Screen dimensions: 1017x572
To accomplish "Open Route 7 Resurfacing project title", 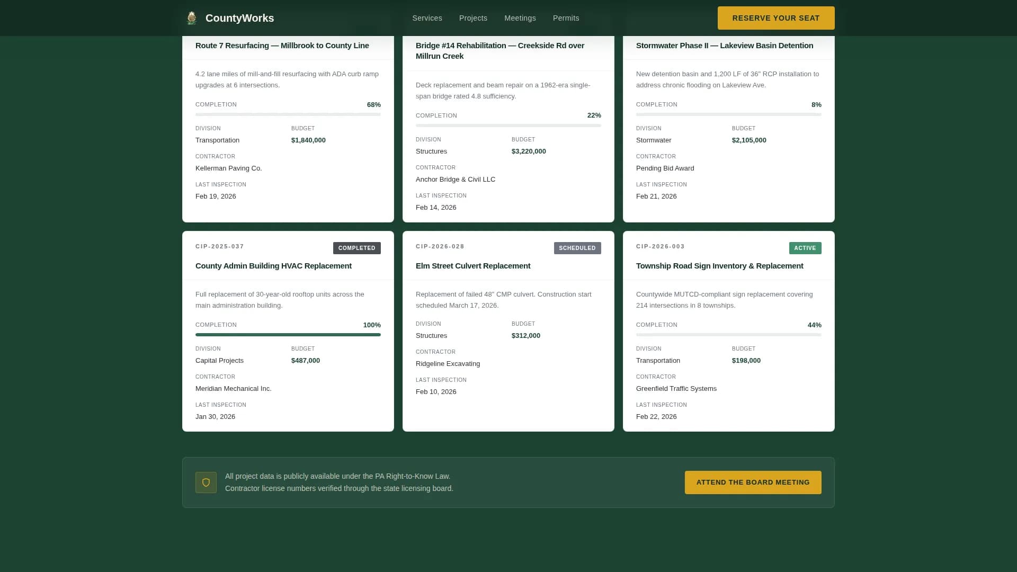I will (x=282, y=46).
